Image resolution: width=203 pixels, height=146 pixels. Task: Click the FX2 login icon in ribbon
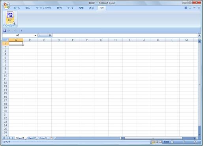coord(10,19)
